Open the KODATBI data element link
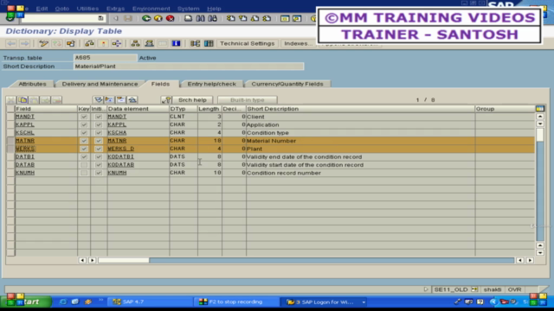 point(121,157)
